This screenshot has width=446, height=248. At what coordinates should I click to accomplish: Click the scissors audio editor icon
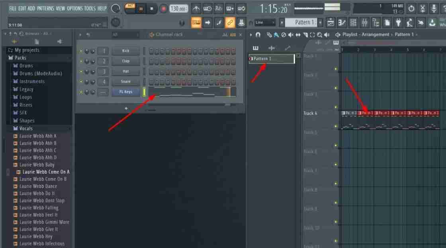423,9
